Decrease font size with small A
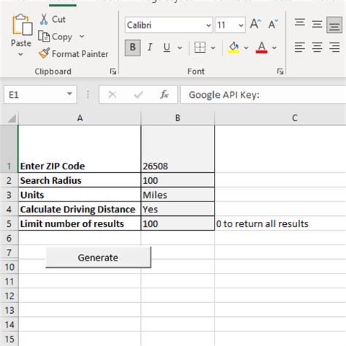 [x=273, y=24]
